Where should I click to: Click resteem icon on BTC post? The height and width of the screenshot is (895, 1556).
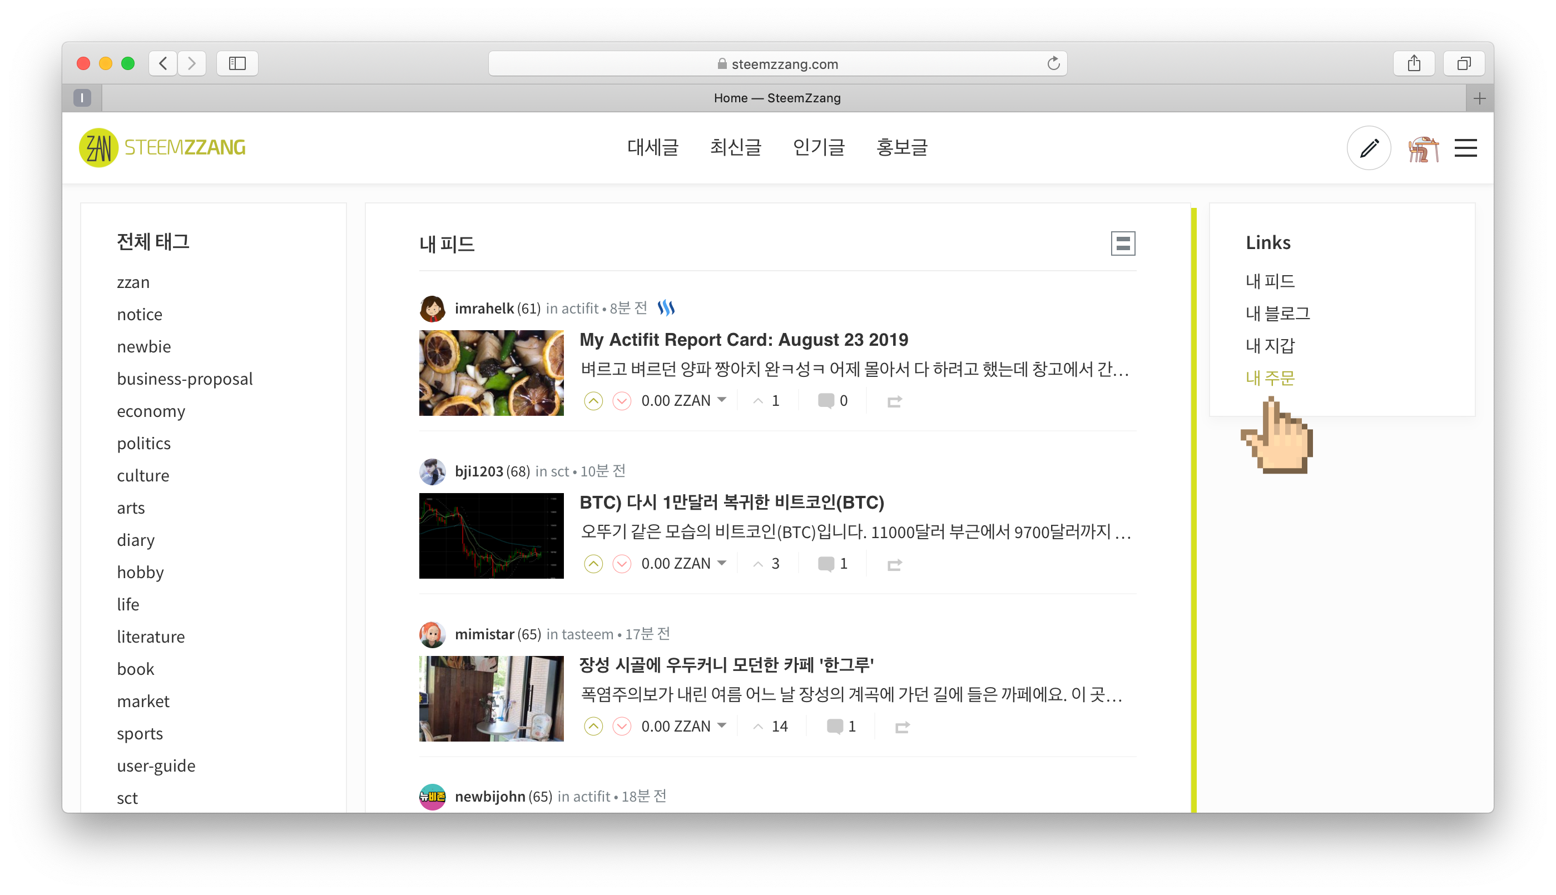894,564
